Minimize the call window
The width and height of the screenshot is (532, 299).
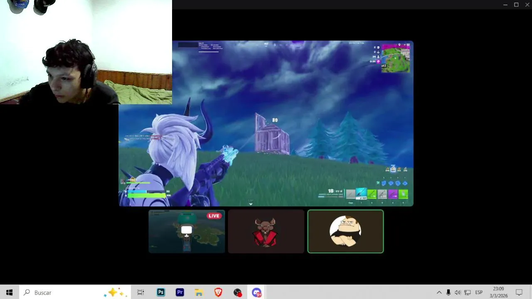[x=505, y=5]
